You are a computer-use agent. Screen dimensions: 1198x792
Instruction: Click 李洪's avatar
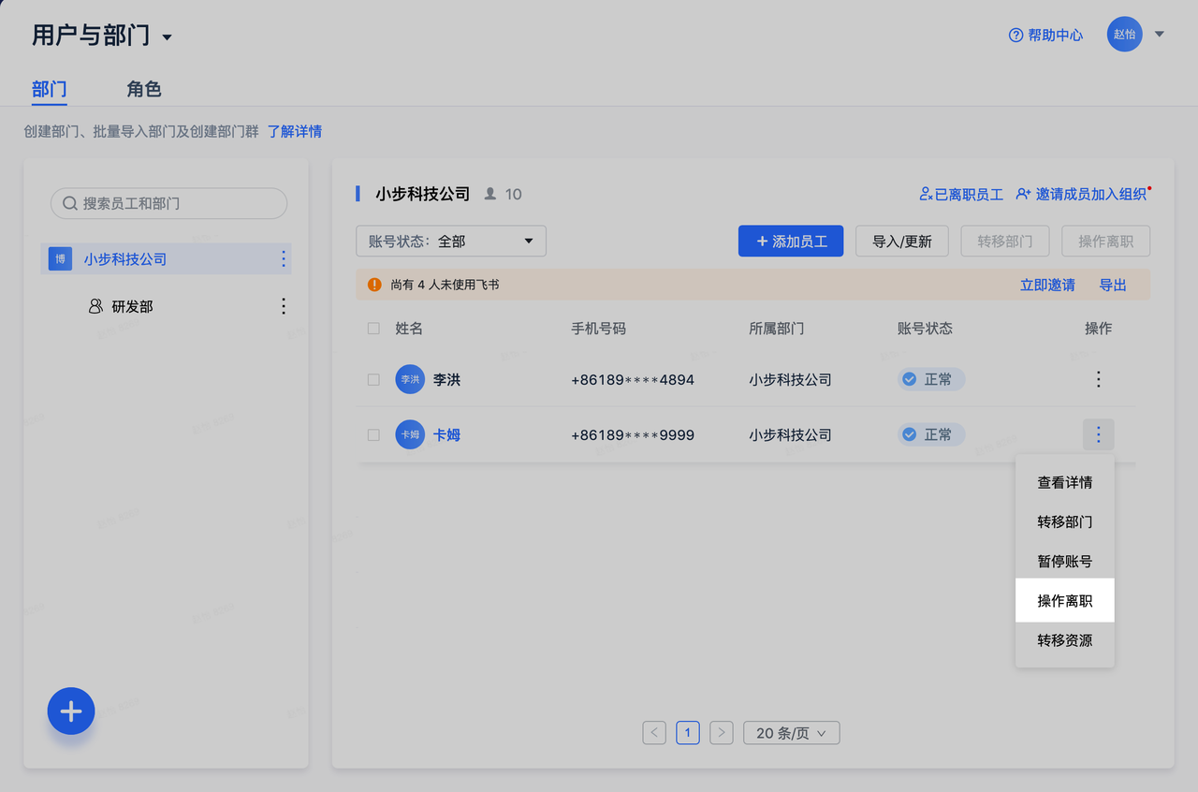point(410,379)
